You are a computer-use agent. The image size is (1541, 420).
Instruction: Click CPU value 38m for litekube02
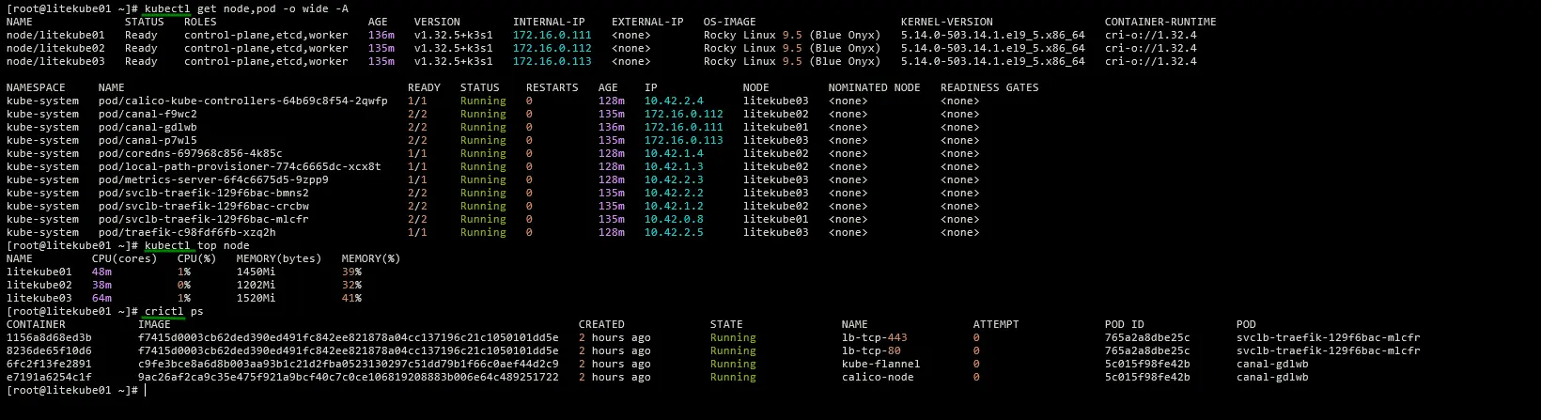tap(101, 285)
